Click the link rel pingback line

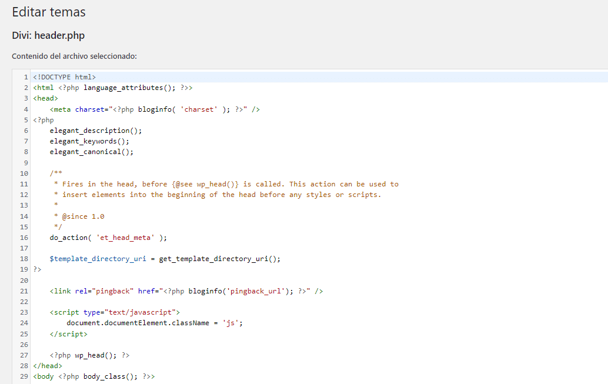tap(186, 291)
